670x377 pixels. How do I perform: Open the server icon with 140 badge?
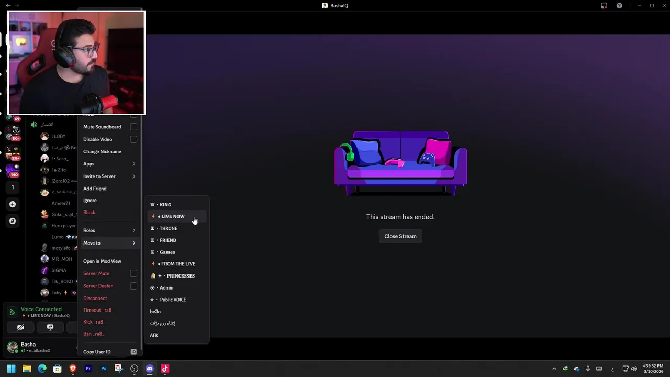(13, 170)
